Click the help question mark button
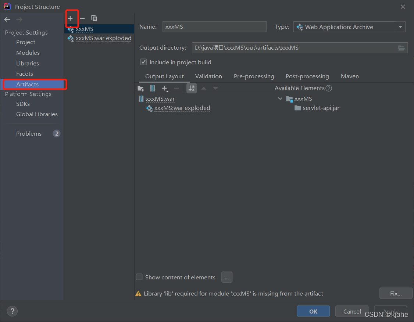 pyautogui.click(x=13, y=311)
